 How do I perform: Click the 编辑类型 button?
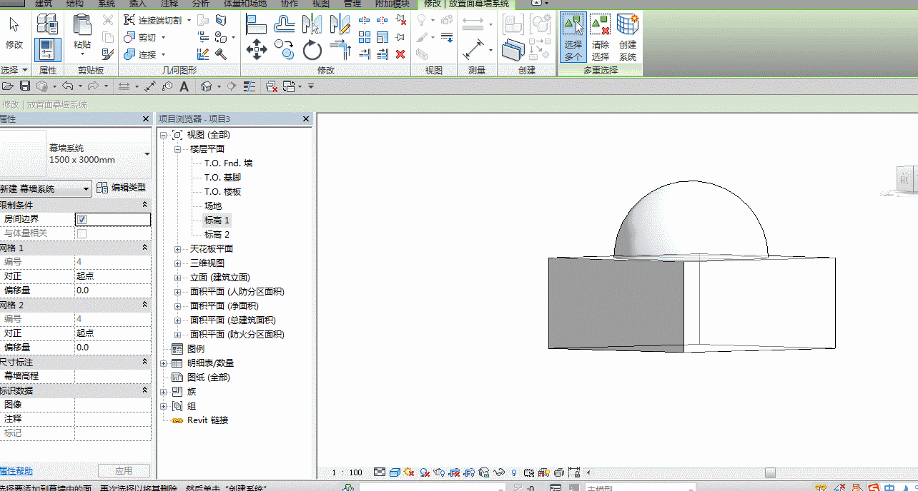click(122, 188)
